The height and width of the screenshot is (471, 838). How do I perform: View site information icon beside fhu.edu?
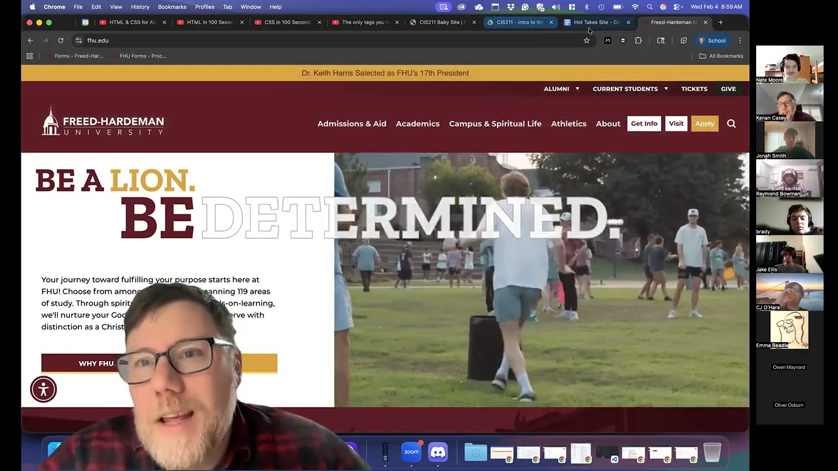(x=79, y=41)
